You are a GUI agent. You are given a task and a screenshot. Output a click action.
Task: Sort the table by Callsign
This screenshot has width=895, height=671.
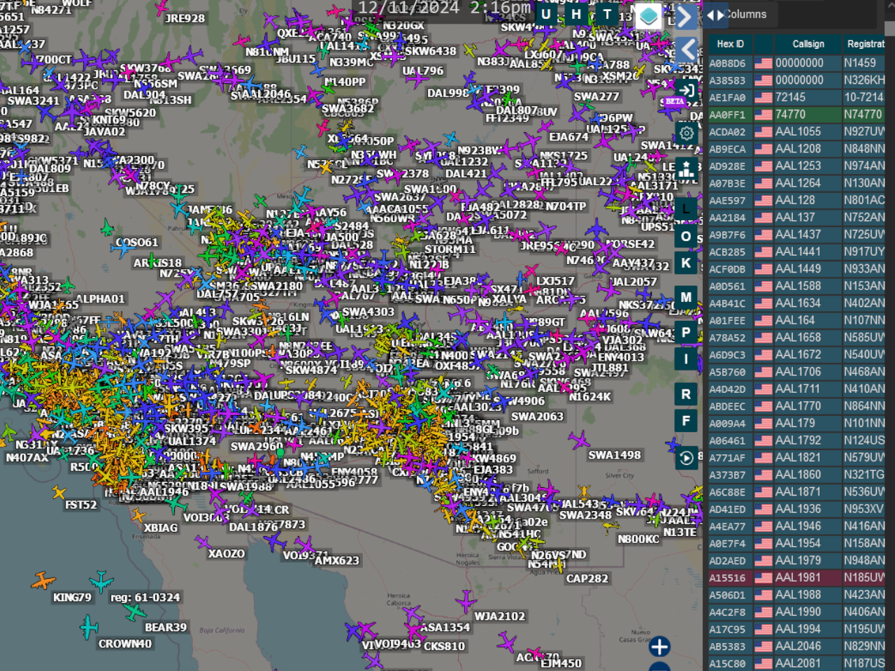(x=808, y=44)
